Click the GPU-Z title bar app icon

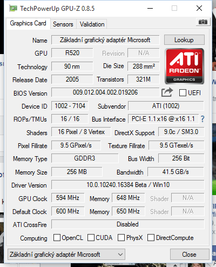[13, 9]
